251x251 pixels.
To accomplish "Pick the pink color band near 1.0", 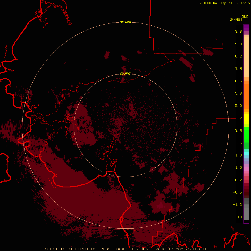I will 246,169.
